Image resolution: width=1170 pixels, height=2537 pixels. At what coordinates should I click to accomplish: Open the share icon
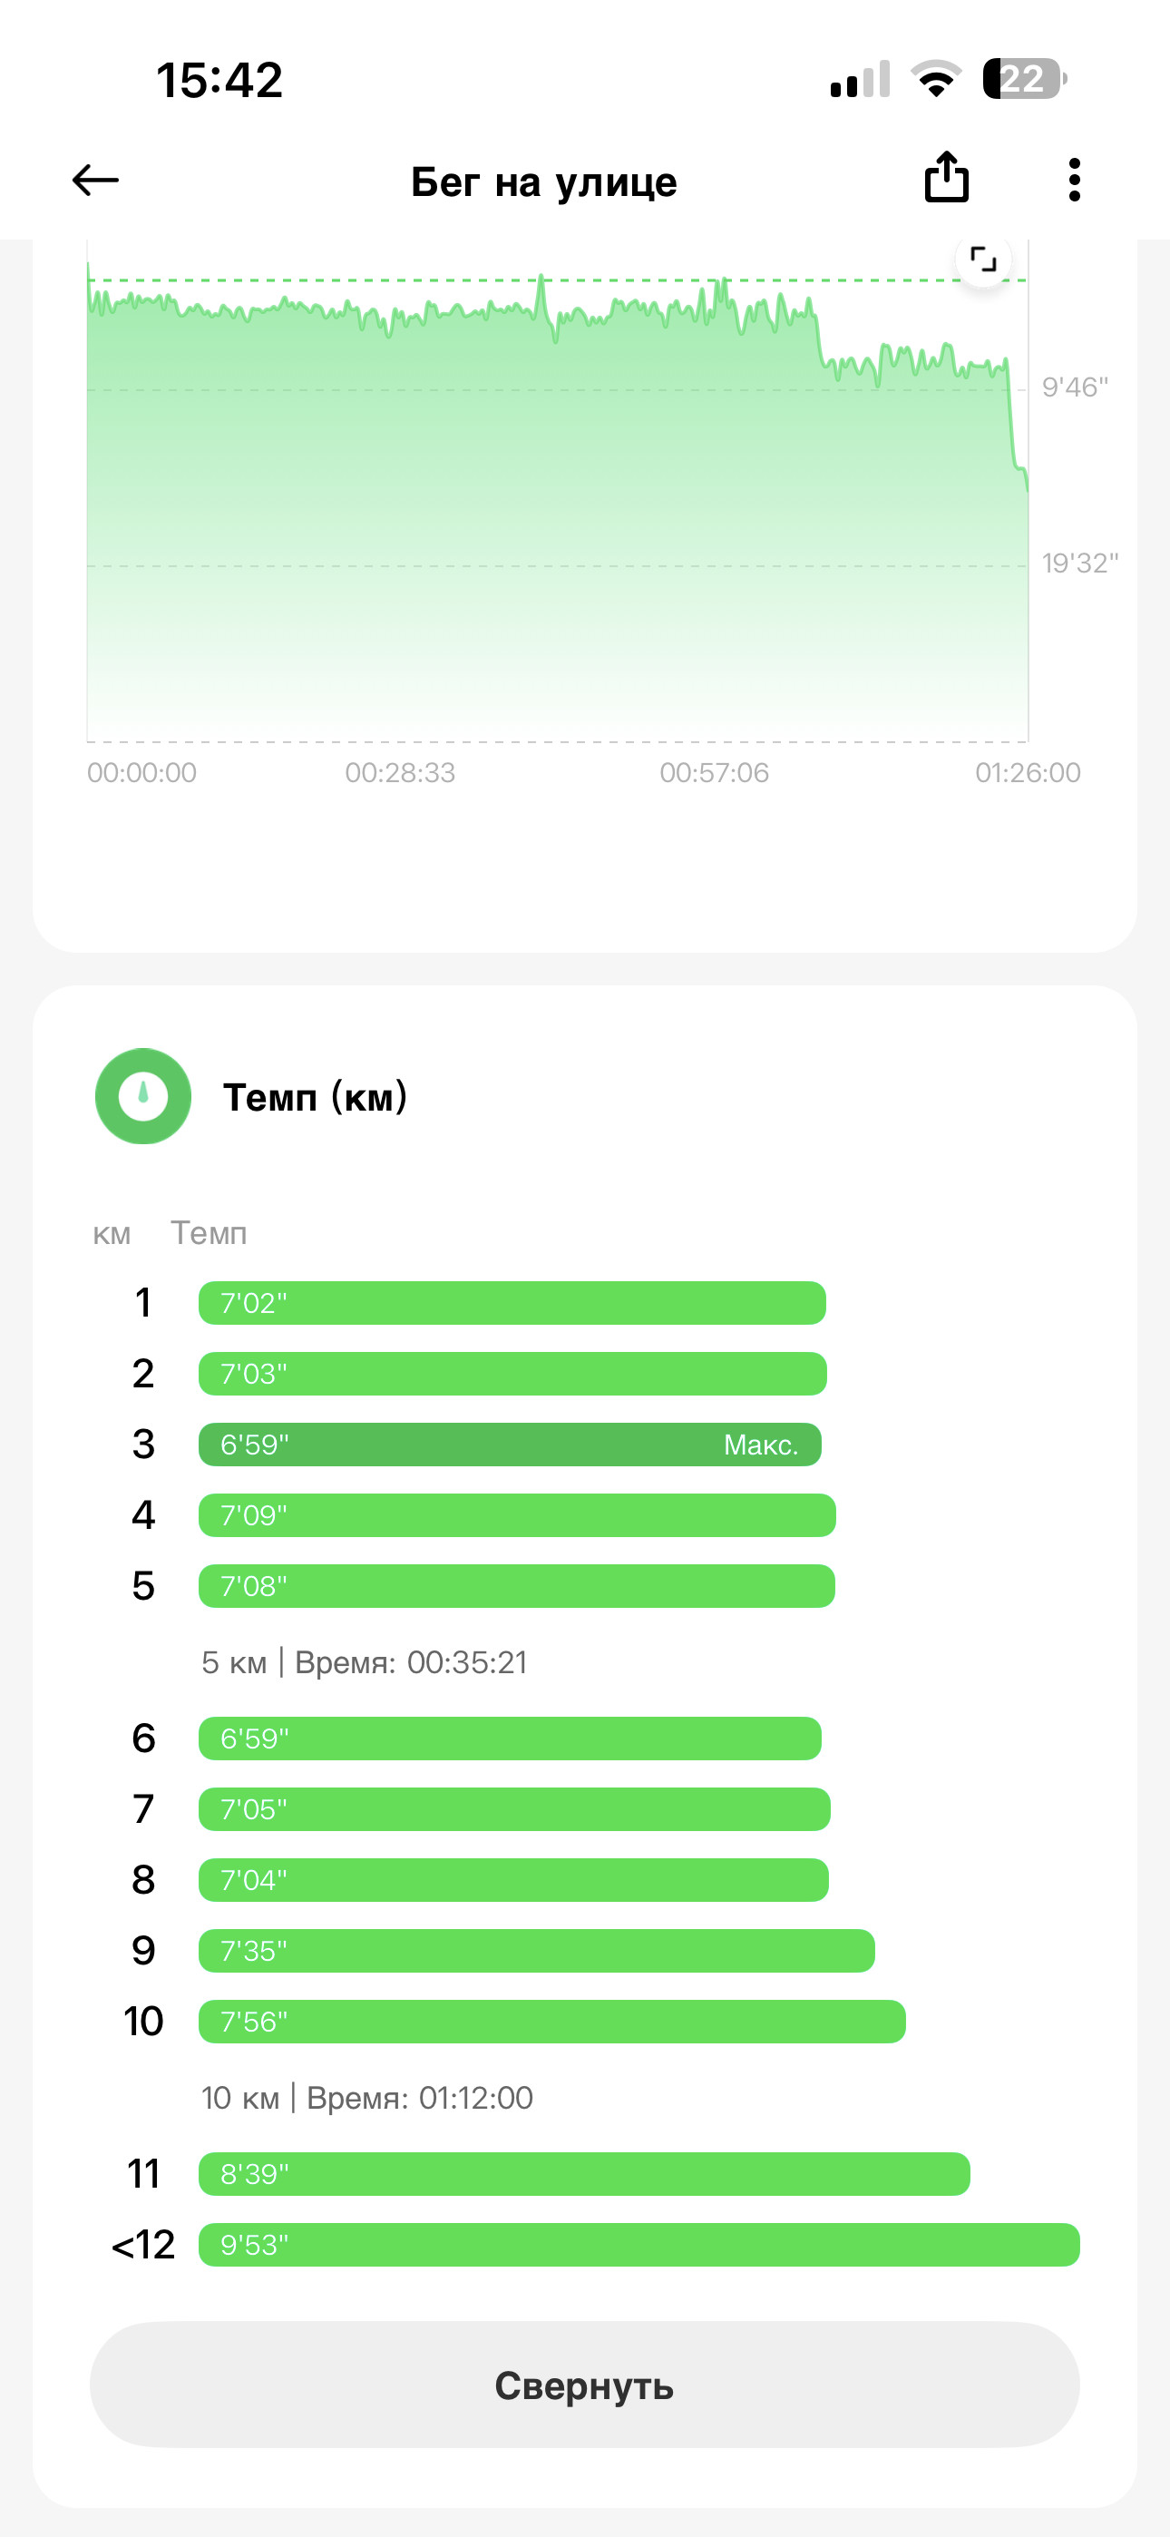[x=947, y=177]
